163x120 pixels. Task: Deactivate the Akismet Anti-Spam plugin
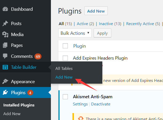tap(101, 104)
